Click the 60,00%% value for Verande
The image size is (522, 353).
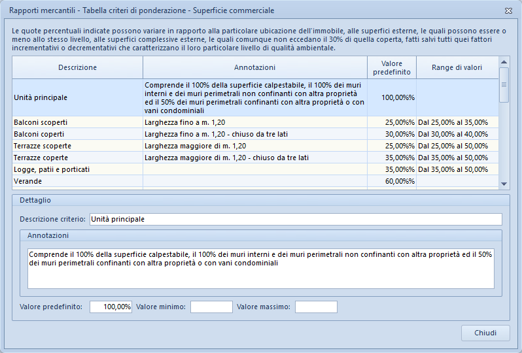point(392,181)
